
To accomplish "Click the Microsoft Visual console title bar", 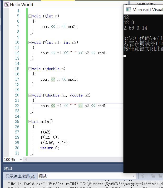I will 143,9.
